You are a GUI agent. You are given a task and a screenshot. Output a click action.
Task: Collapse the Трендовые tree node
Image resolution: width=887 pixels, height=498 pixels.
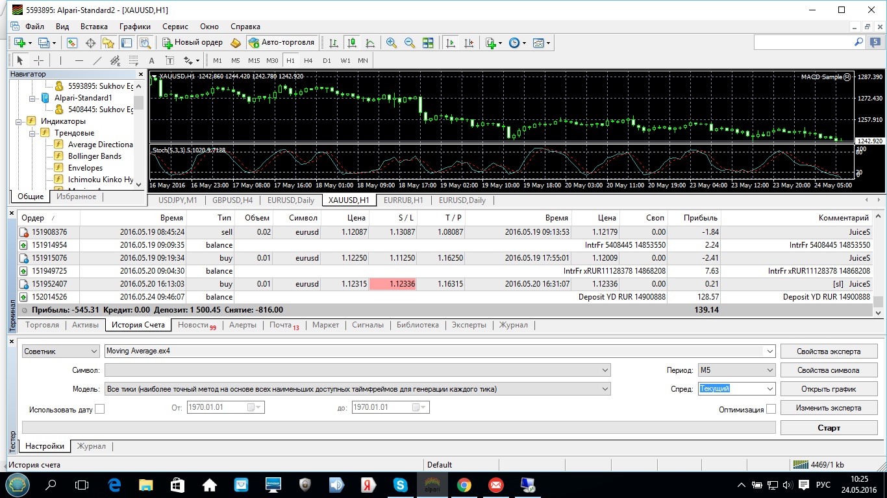(32, 133)
